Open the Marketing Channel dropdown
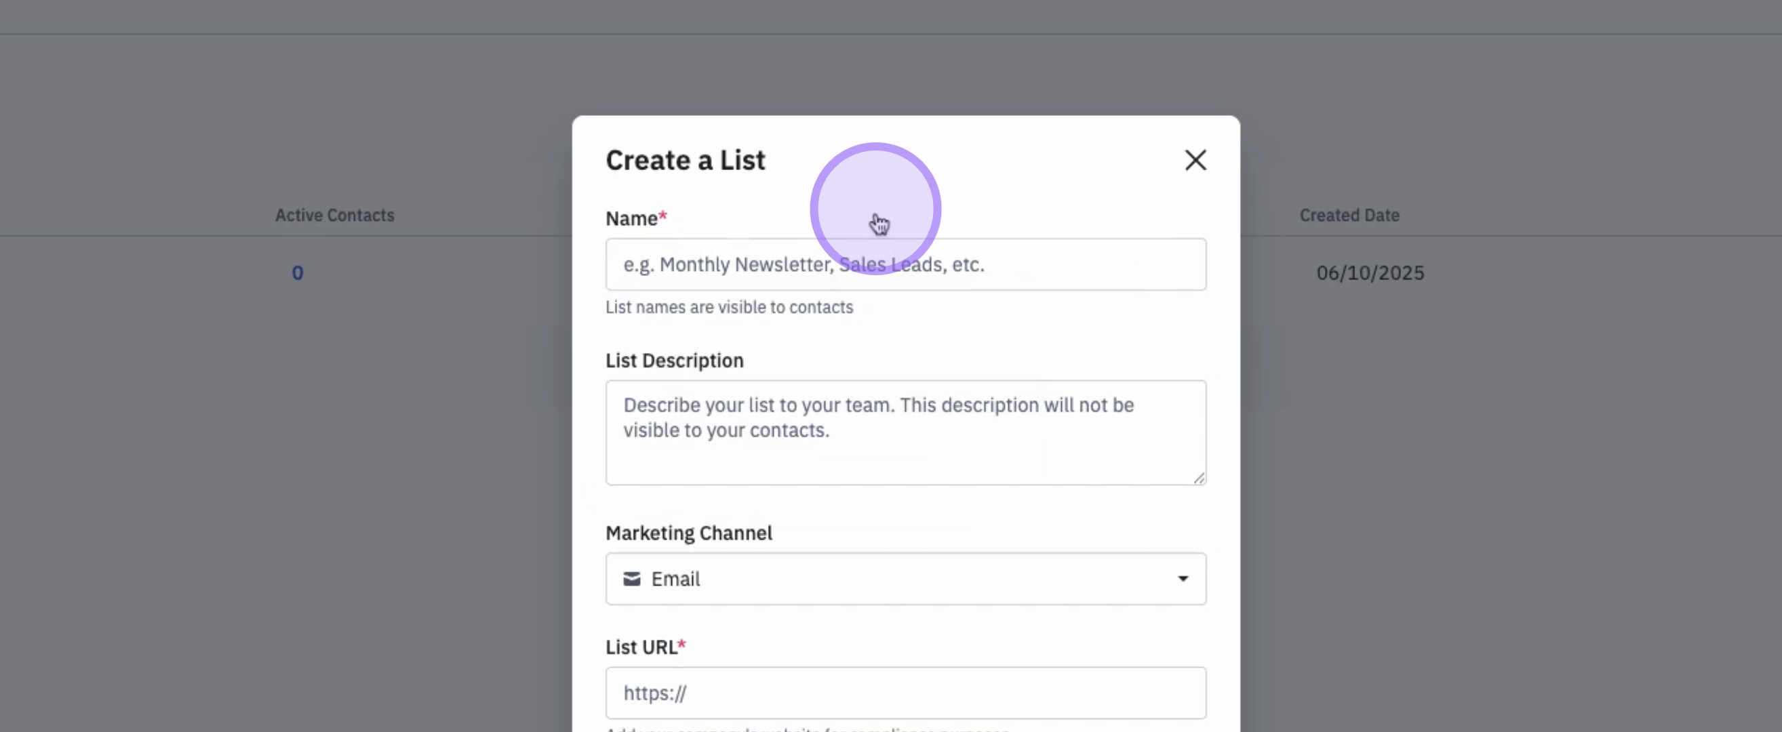 coord(905,579)
